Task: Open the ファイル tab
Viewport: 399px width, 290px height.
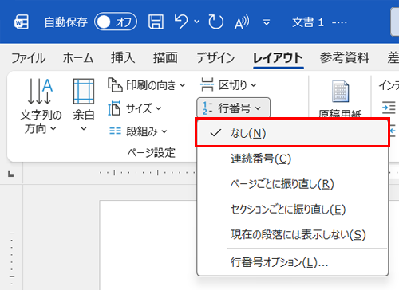Action: click(28, 58)
